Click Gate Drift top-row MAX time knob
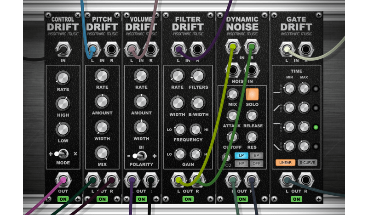This screenshot has height=215, width=368. coord(304,89)
